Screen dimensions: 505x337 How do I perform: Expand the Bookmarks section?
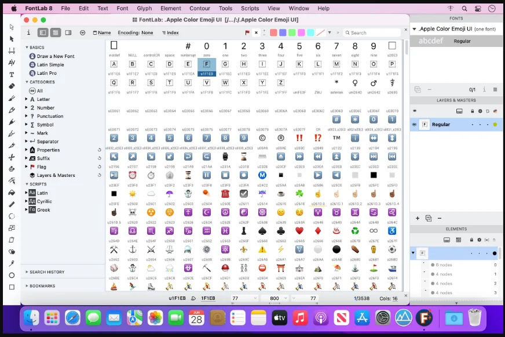tap(27, 286)
